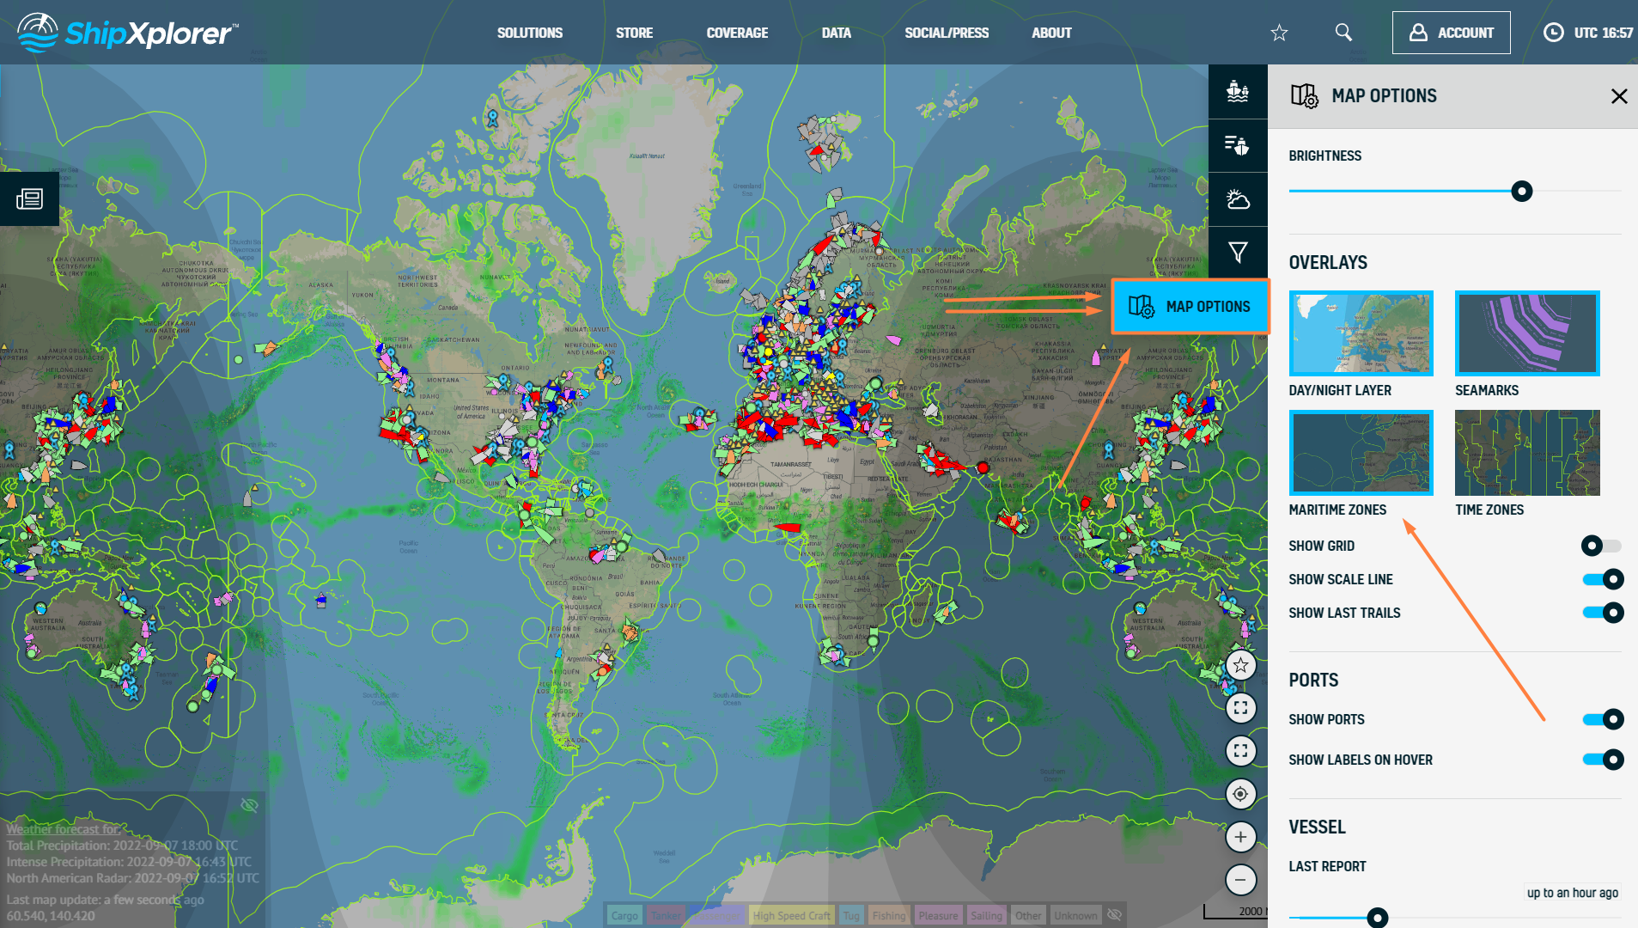Screen dimensions: 1638x928
Task: Open the Coverage menu
Action: (x=737, y=33)
